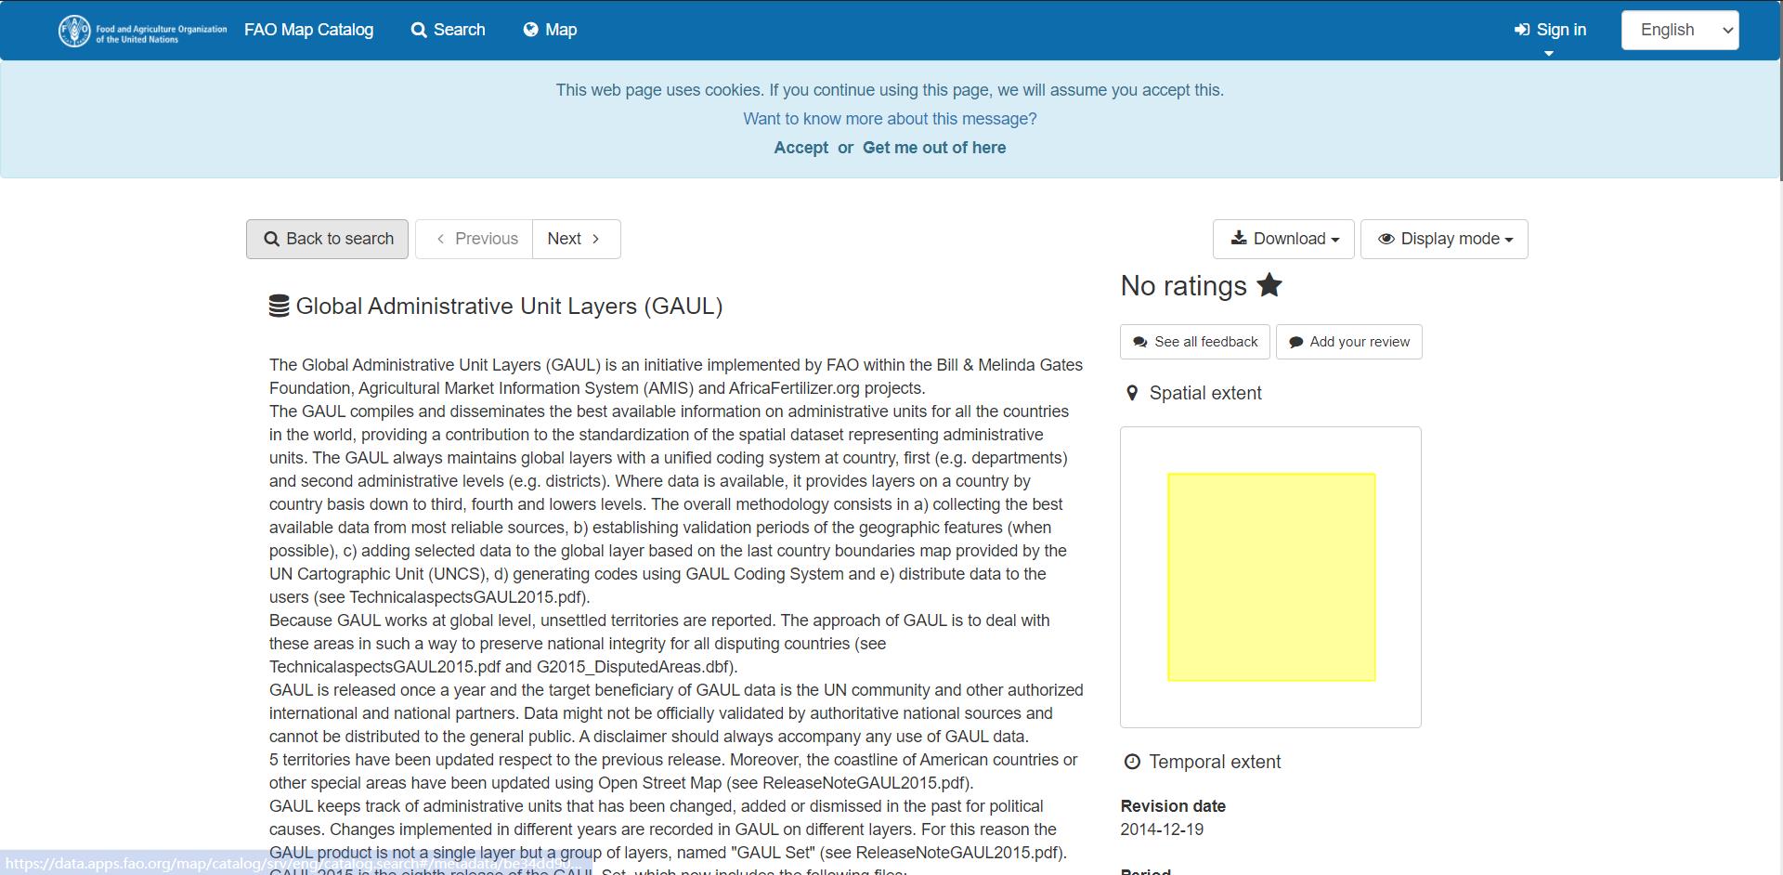
Task: Accept the cookies notice
Action: (x=800, y=148)
